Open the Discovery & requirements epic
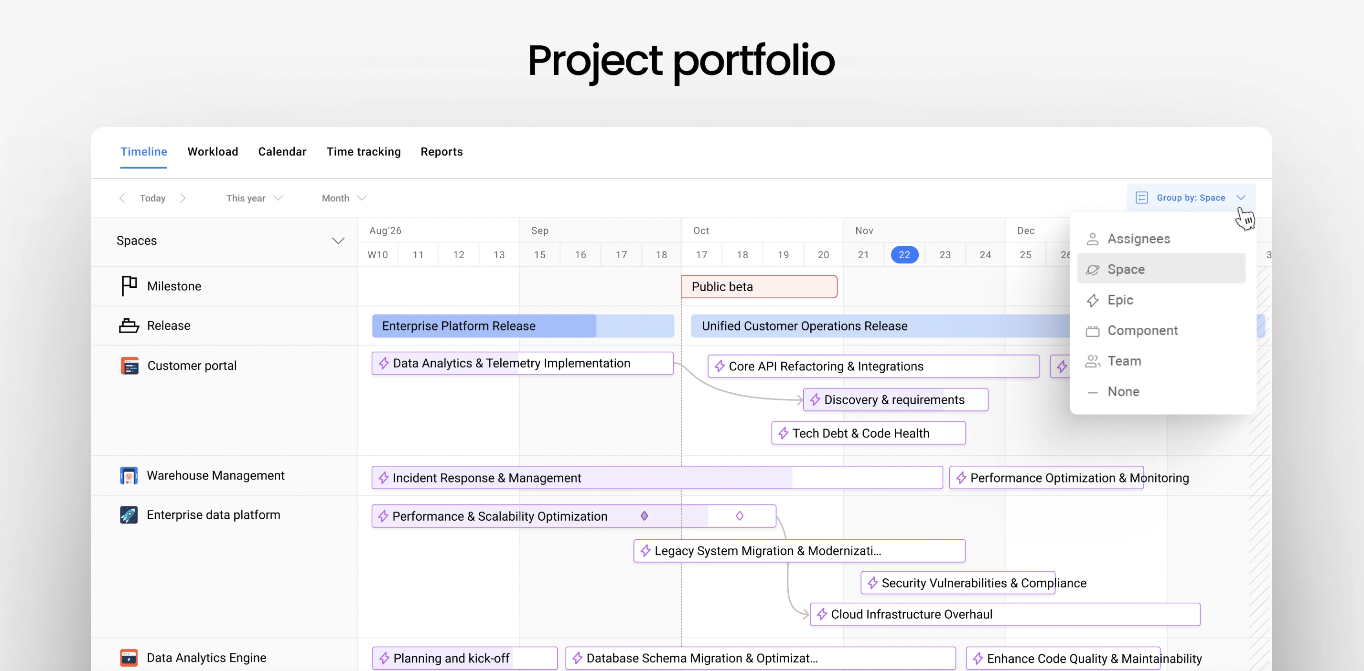 coord(895,400)
